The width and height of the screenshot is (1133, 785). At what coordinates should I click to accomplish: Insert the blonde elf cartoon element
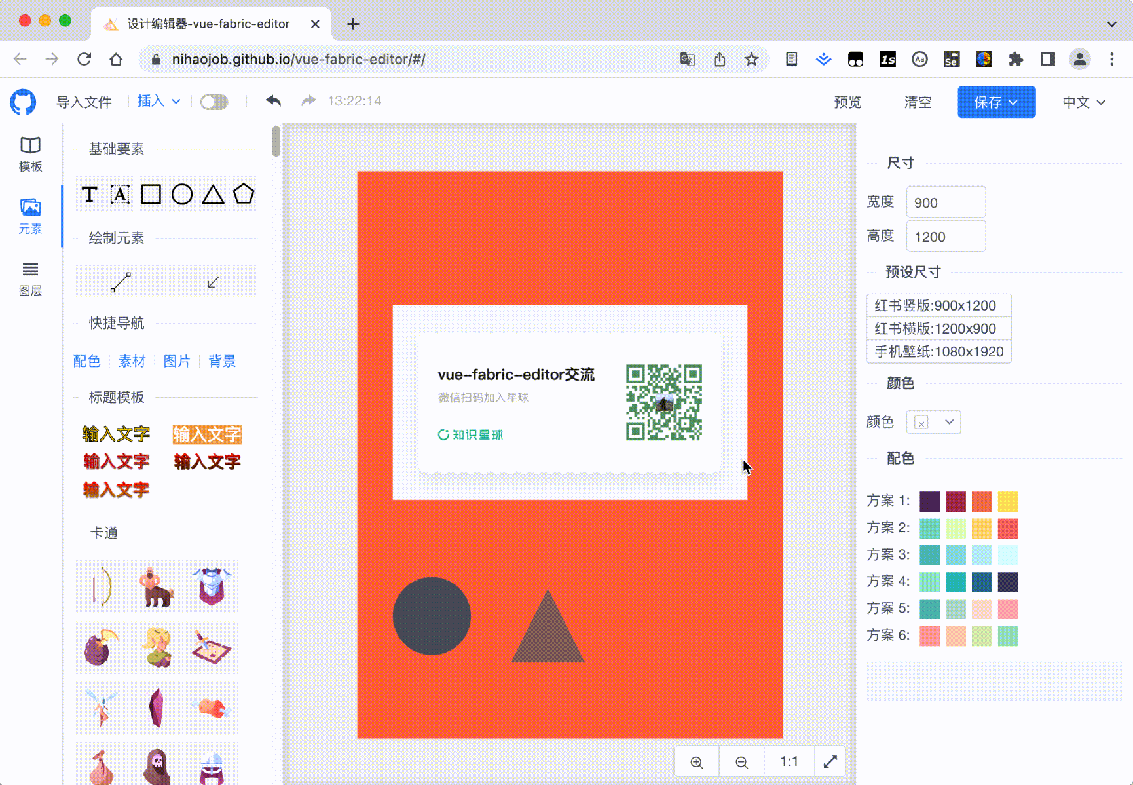pos(157,647)
